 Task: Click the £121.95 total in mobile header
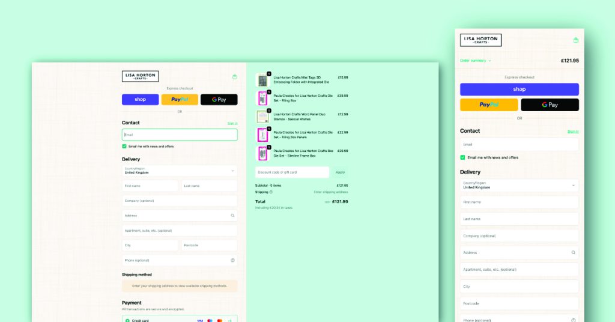570,61
